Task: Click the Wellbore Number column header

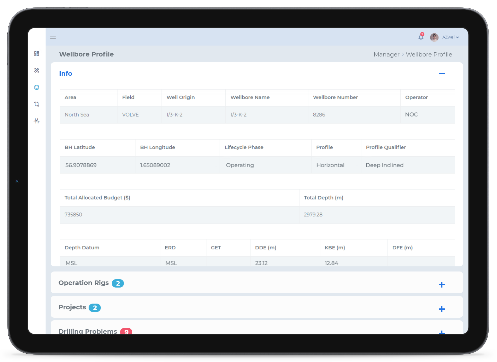Action: point(335,98)
